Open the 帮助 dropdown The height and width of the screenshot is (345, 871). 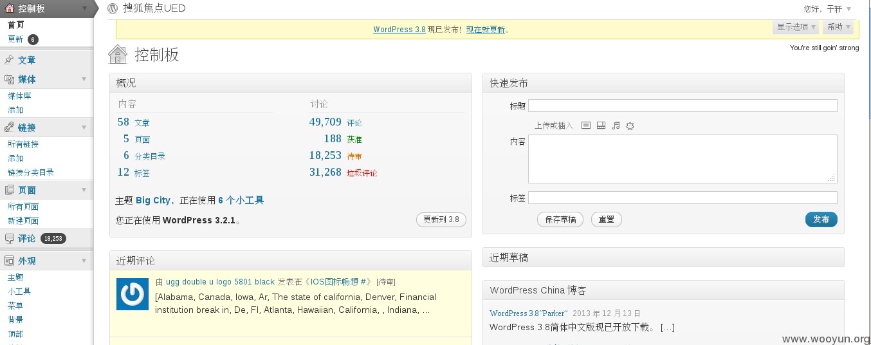[838, 27]
